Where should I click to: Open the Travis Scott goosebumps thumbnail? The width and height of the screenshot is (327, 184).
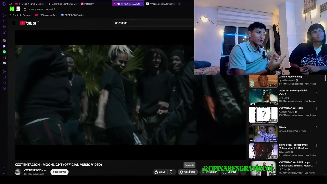263,151
